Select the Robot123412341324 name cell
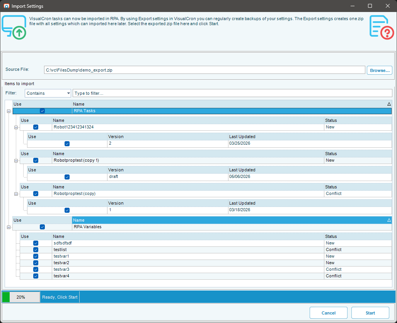This screenshot has width=397, height=323. pyautogui.click(x=188, y=127)
